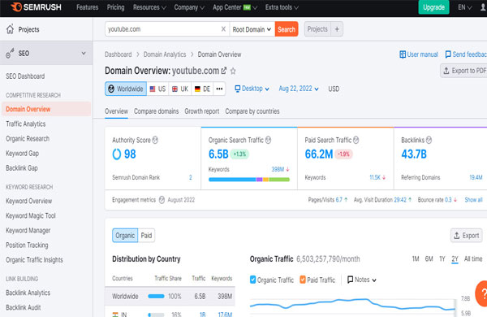Screen dimensions: 487x317
Task: Click the orange Search button
Action: (287, 29)
